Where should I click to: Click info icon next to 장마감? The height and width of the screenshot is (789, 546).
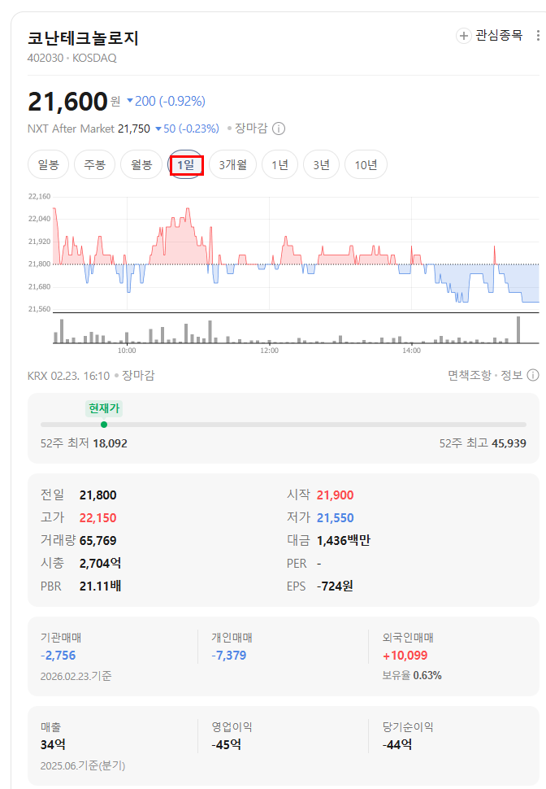pyautogui.click(x=279, y=129)
